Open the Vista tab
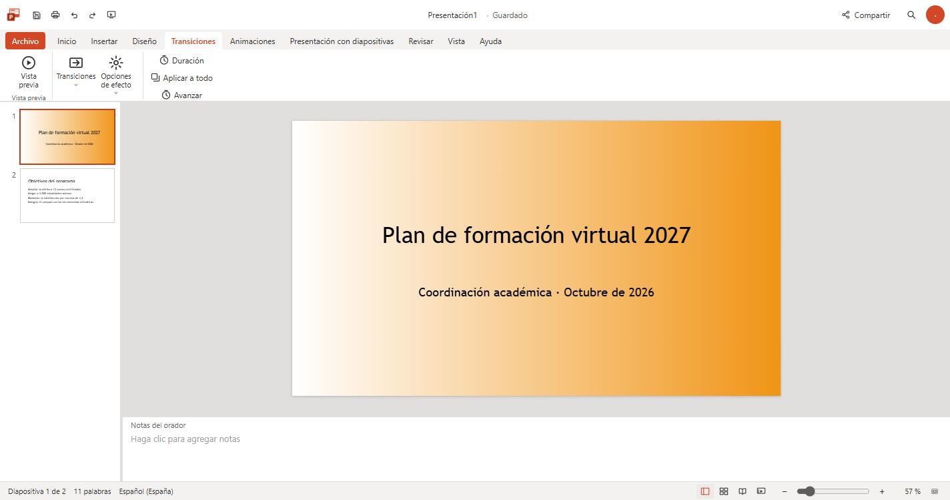 (x=456, y=41)
